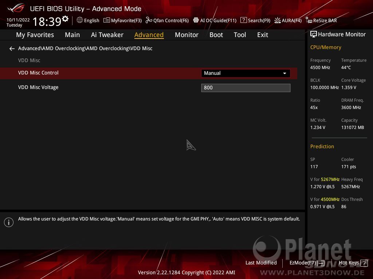This screenshot has width=373, height=279.
Task: Launch Qfan Control(F6)
Action: click(167, 20)
